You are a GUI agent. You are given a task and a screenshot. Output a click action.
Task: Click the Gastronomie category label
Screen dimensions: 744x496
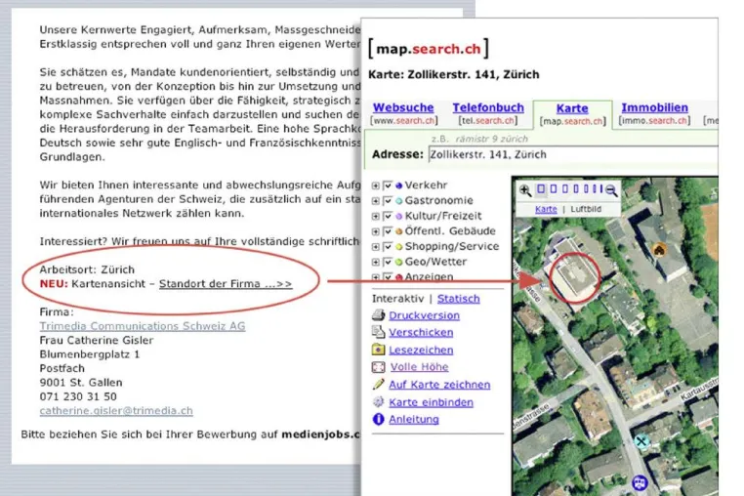pos(439,200)
